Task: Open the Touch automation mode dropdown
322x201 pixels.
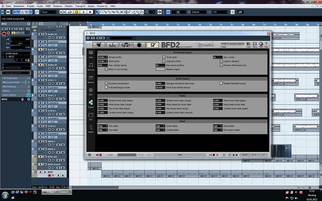Action: (x=48, y=12)
